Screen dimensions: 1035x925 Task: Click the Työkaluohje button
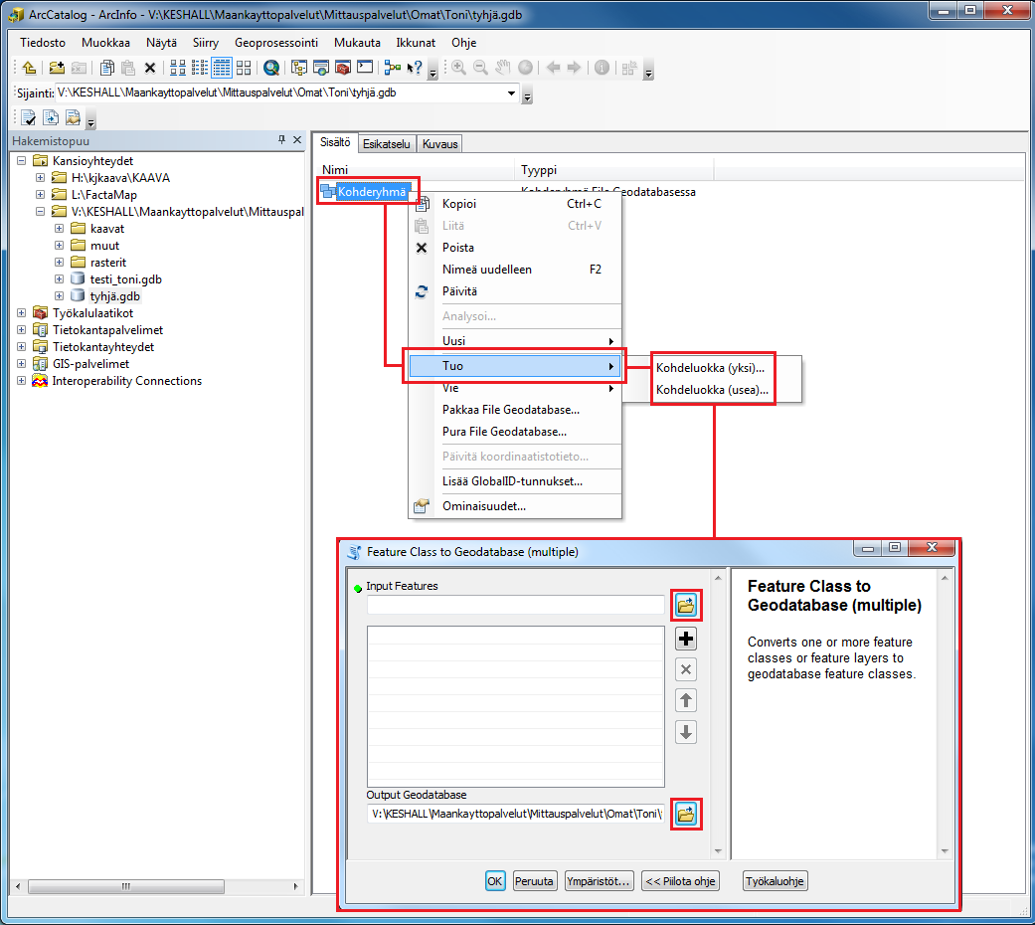[775, 881]
